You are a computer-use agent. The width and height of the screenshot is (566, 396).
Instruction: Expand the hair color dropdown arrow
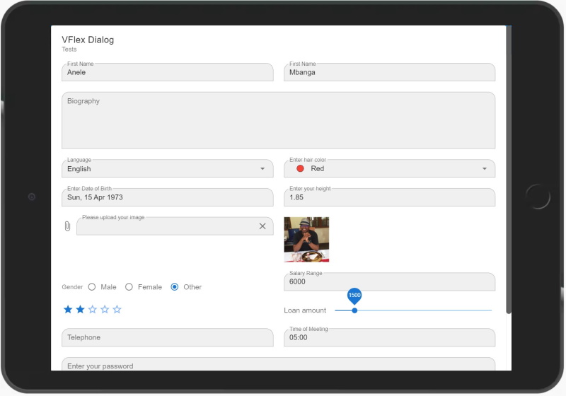485,169
